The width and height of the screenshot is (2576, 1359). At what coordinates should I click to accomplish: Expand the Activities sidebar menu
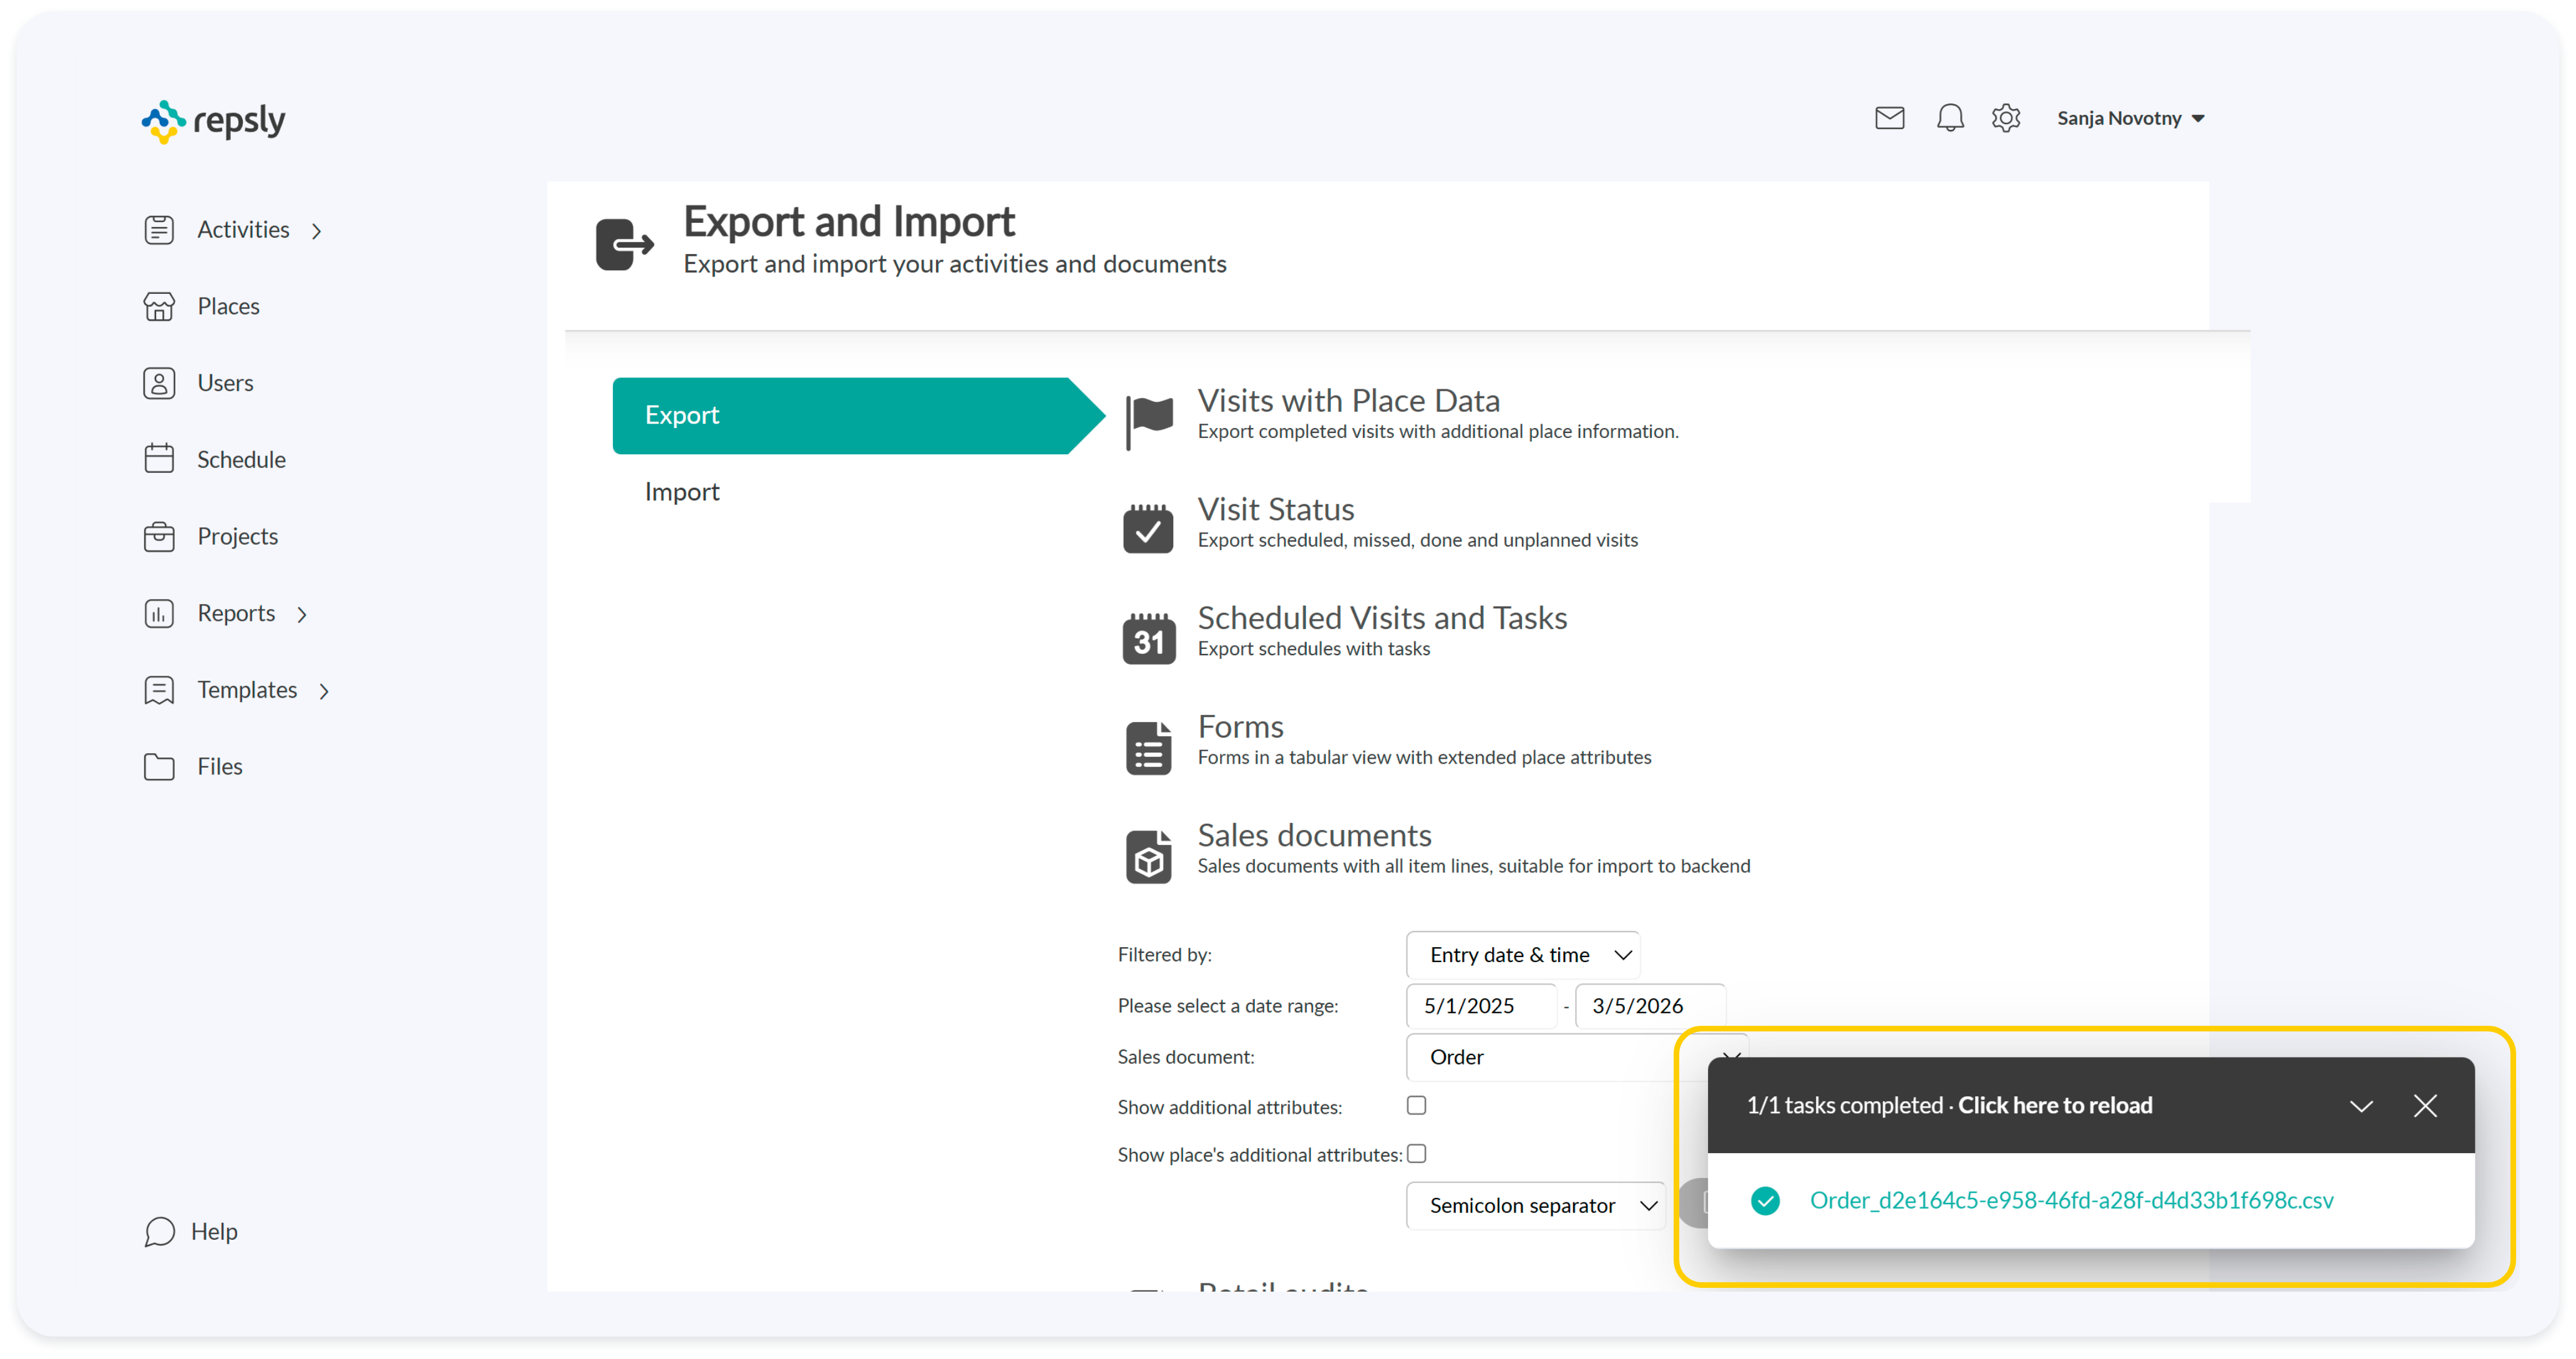[243, 230]
